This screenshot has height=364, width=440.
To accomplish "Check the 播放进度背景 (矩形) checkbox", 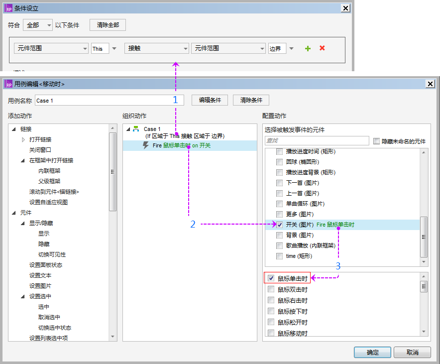I will pyautogui.click(x=280, y=172).
